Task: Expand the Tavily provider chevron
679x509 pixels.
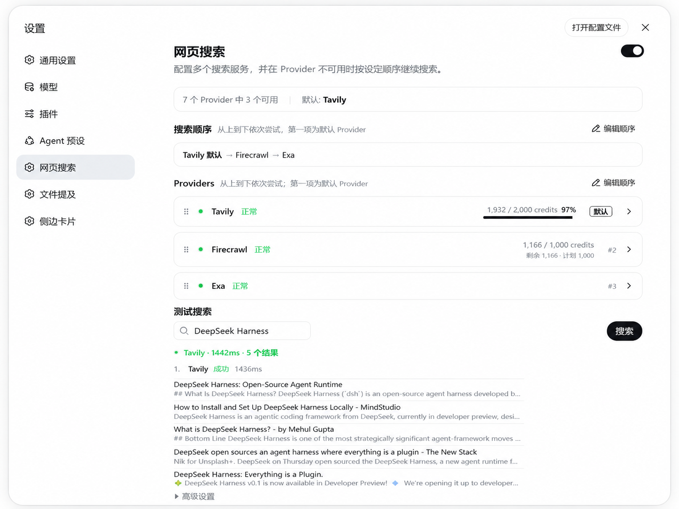Action: (629, 211)
